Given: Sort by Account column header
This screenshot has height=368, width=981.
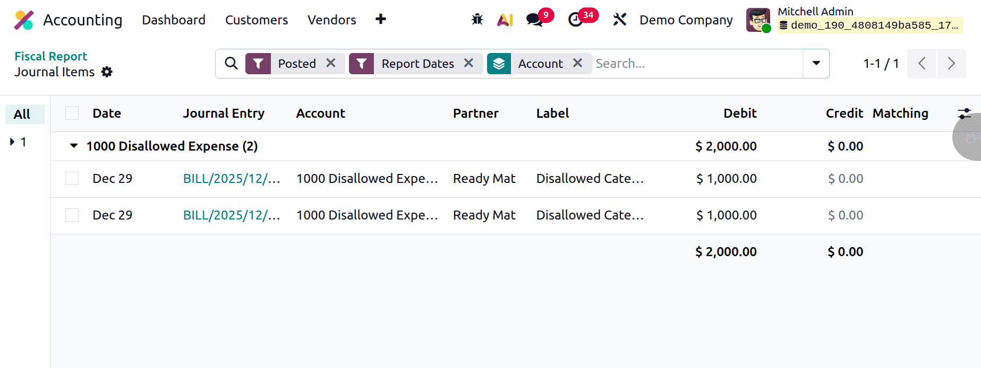Looking at the screenshot, I should [320, 113].
